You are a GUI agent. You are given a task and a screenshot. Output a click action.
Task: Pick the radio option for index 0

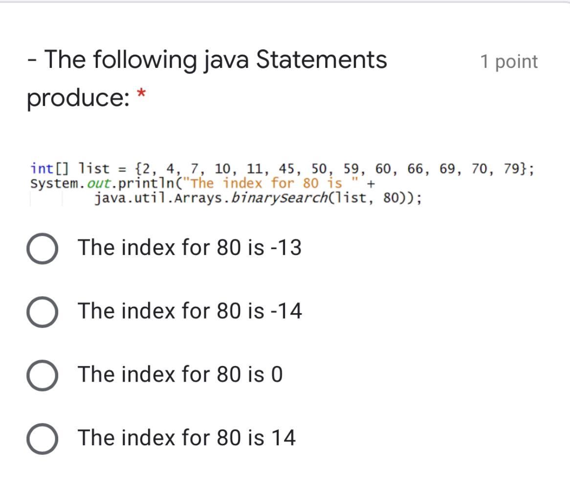tap(43, 375)
